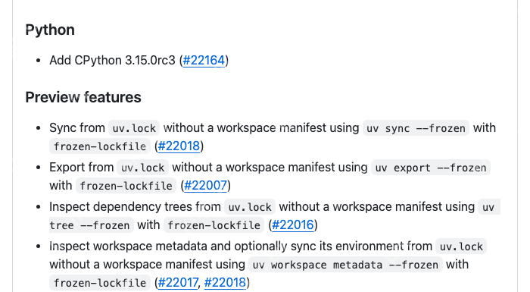Click the Python section heading
The width and height of the screenshot is (530, 292).
click(50, 30)
